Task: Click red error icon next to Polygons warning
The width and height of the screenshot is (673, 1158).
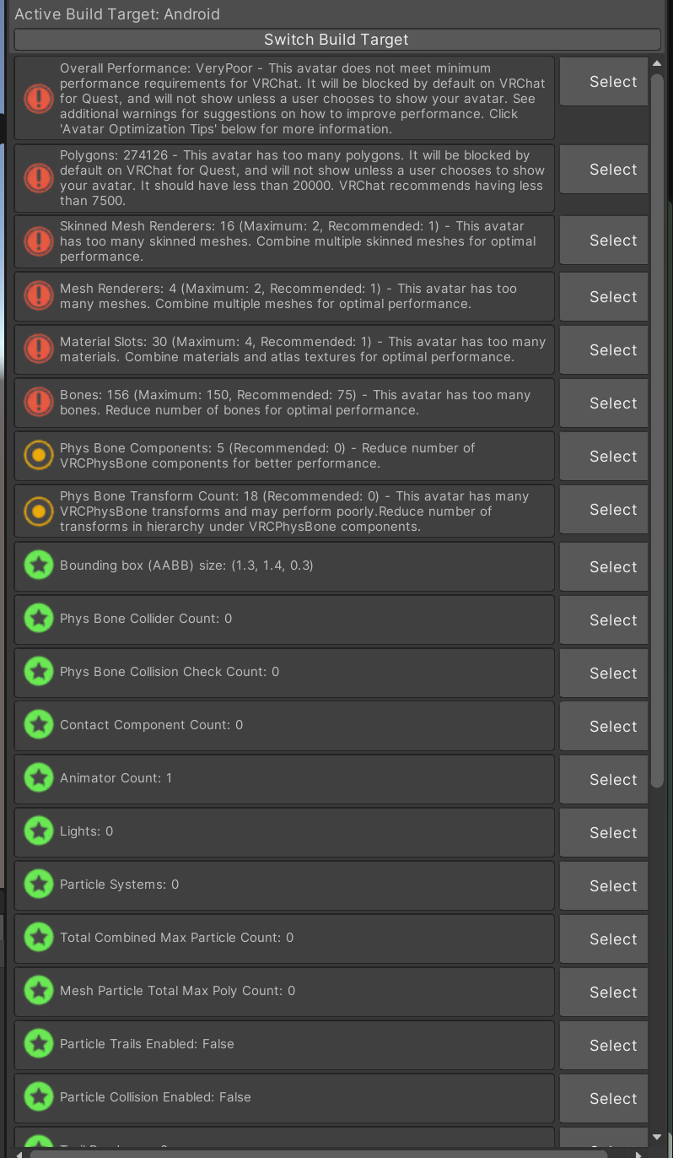Action: pos(38,178)
